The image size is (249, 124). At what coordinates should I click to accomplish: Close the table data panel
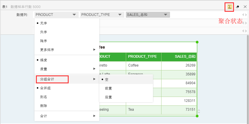245,6
